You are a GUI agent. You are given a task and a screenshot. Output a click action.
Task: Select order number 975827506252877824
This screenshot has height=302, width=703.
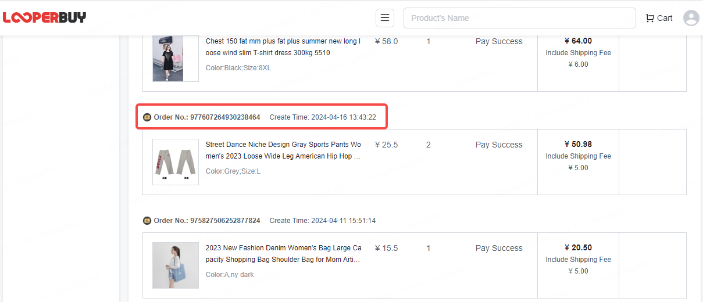point(225,221)
